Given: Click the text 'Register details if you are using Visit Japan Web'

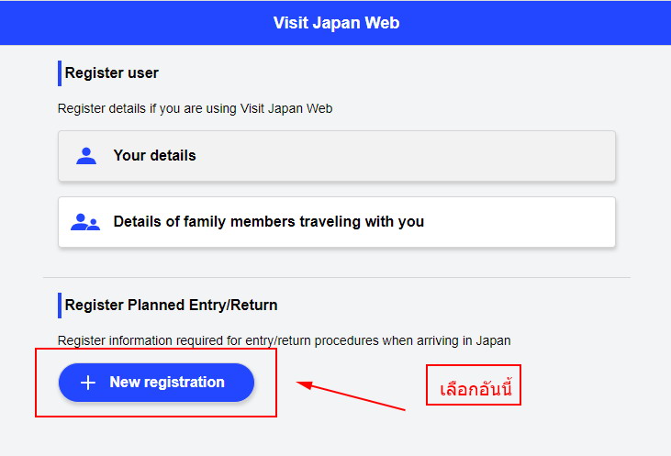Looking at the screenshot, I should pyautogui.click(x=196, y=108).
